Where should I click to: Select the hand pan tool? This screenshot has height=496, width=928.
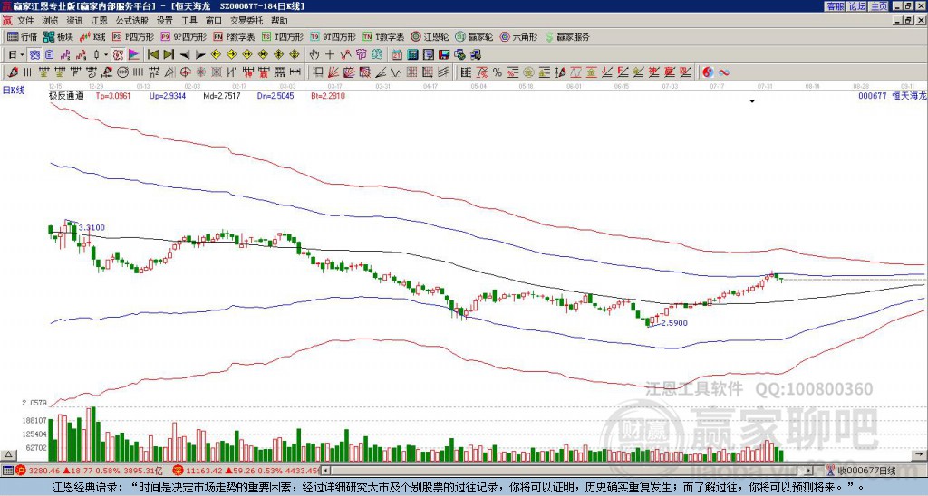tap(314, 54)
